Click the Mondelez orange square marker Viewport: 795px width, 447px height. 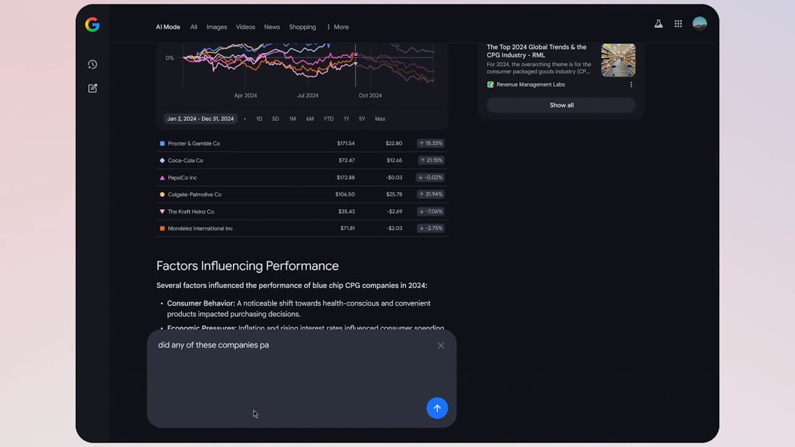coord(162,228)
